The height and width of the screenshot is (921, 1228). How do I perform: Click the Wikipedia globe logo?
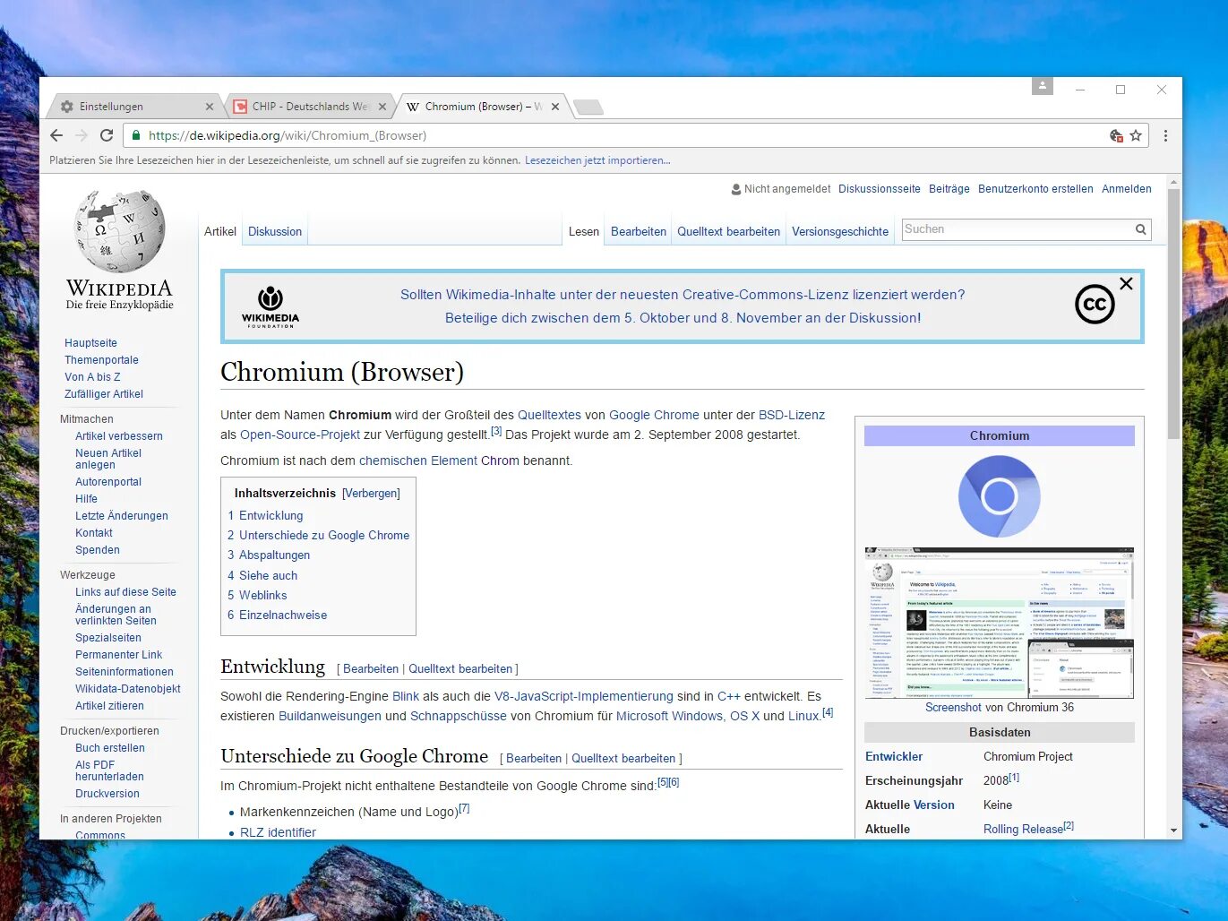(120, 231)
